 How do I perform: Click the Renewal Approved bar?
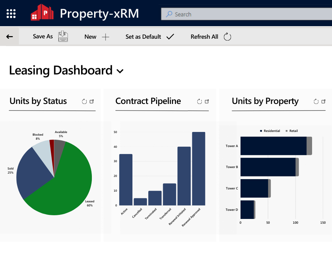click(198, 168)
